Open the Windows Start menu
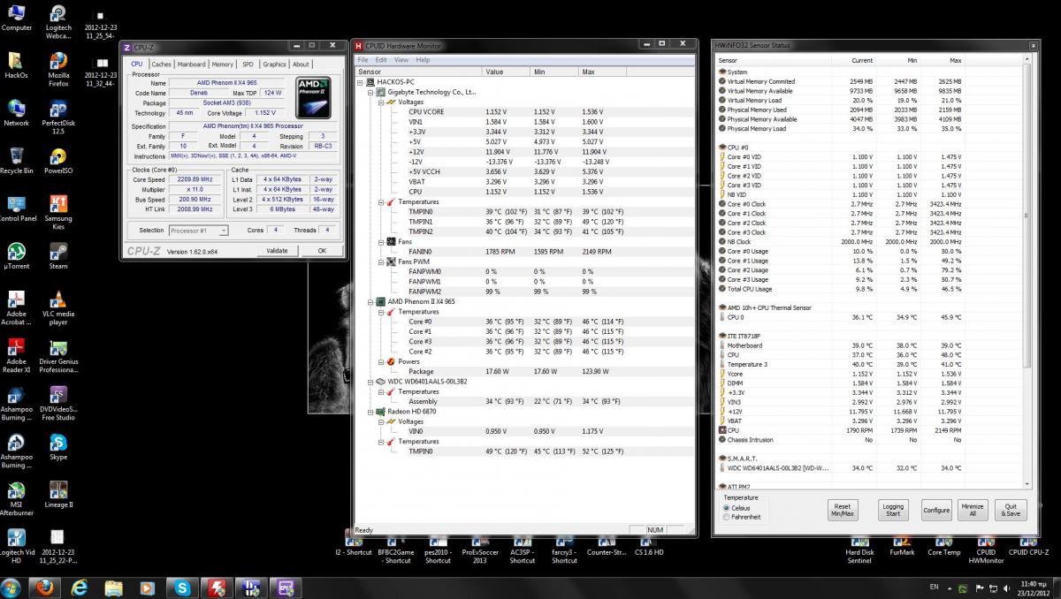Screen dimensions: 1061x599 click(11, 587)
